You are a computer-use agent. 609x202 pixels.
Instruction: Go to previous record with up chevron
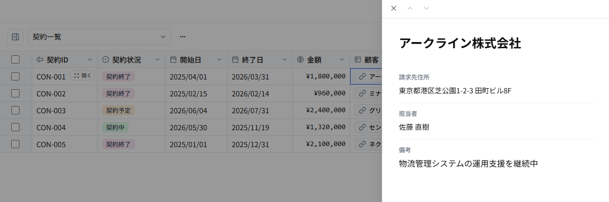point(410,8)
